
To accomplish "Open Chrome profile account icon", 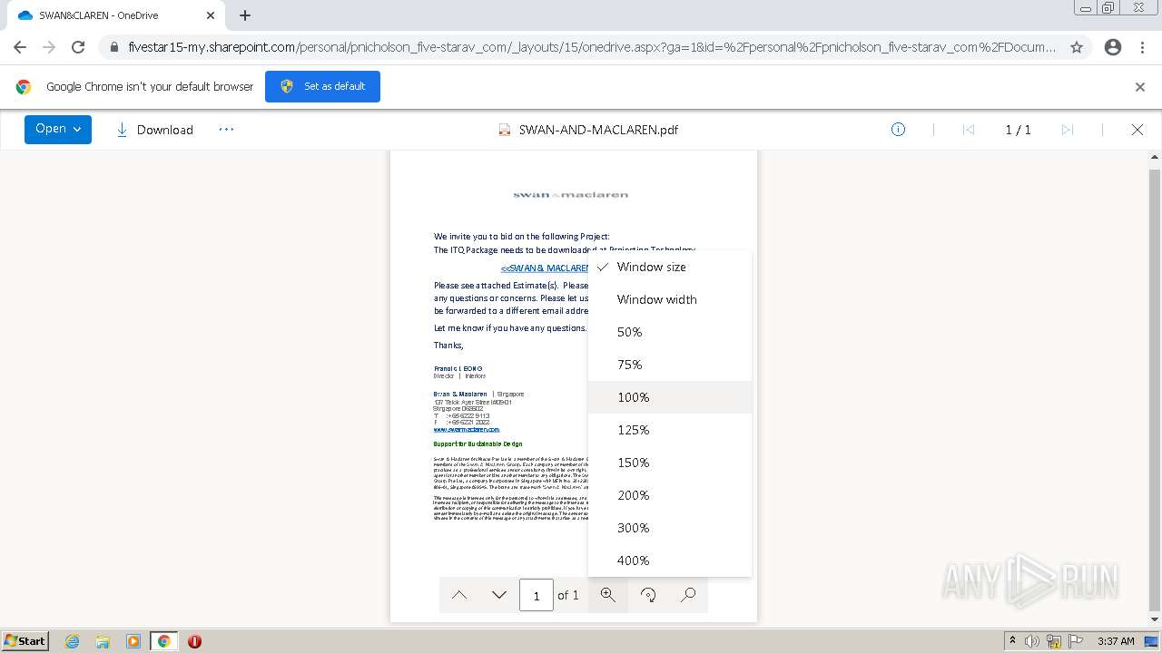I will click(x=1113, y=47).
